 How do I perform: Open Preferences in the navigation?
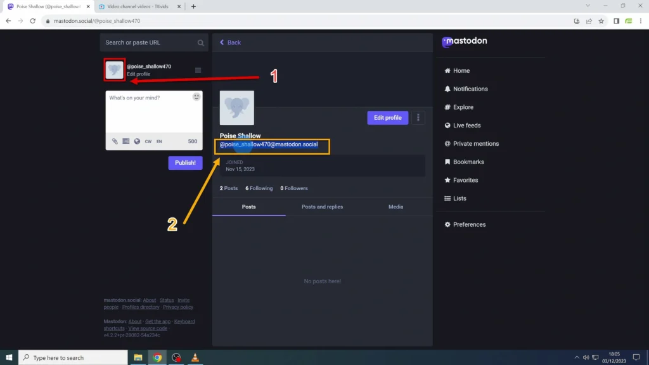coord(465,224)
